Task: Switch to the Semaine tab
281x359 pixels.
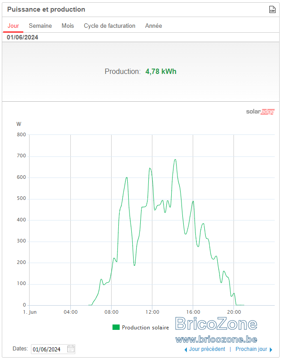Action: 40,26
